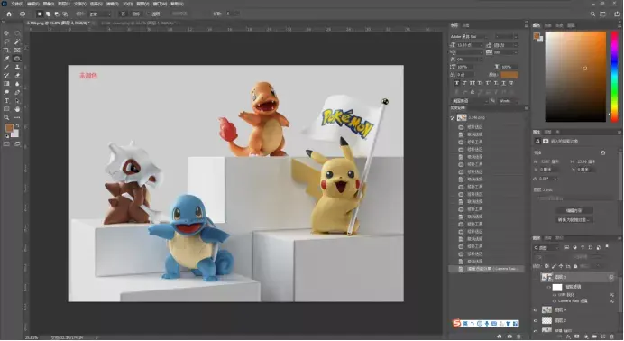Click the Edit Contents button

(x=574, y=210)
